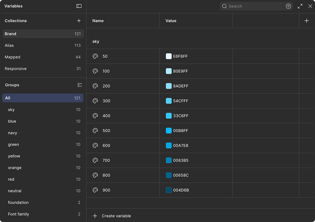Open the 00B8FF color swatch
Image resolution: width=315 pixels, height=222 pixels.
168,131
